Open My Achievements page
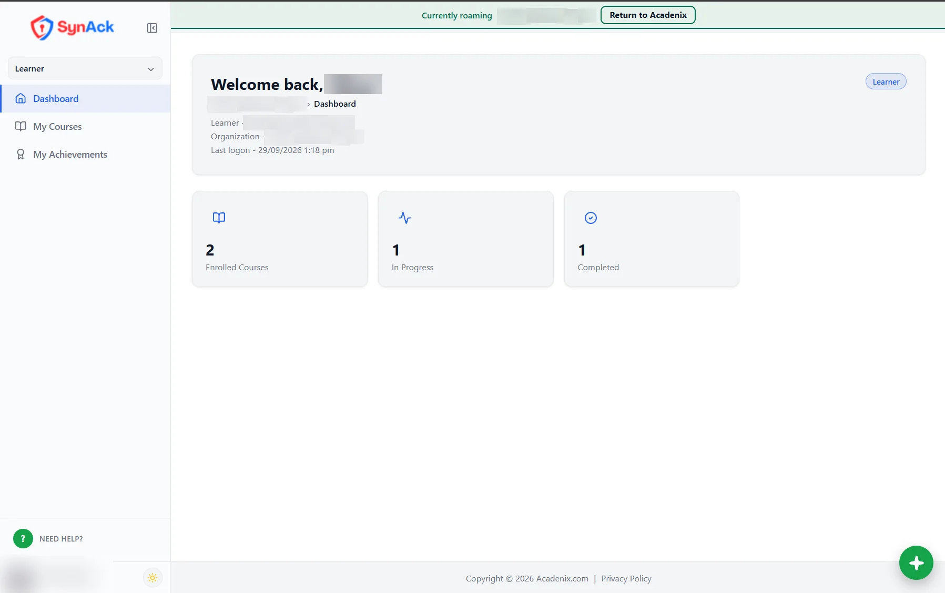 click(70, 154)
